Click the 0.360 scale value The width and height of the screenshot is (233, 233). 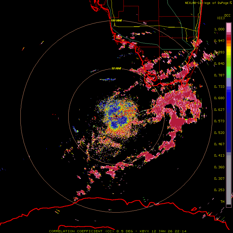tap(219, 167)
